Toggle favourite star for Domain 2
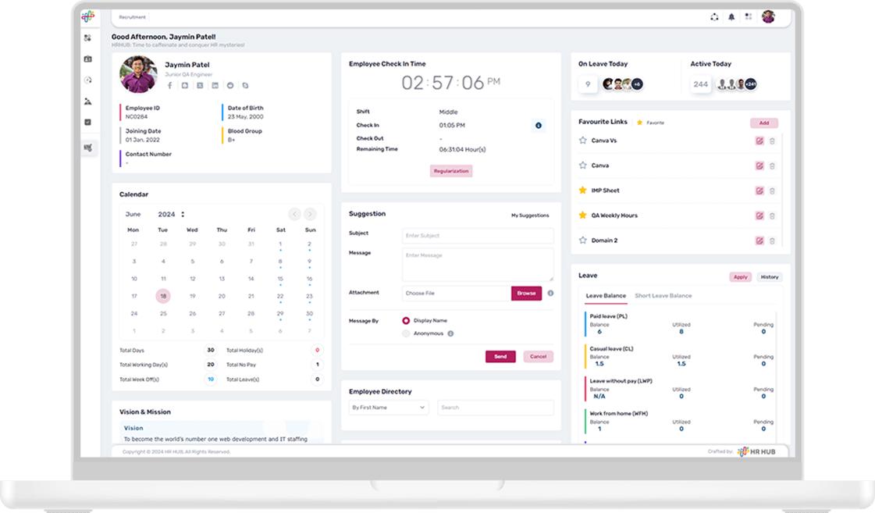This screenshot has width=875, height=513. click(582, 240)
